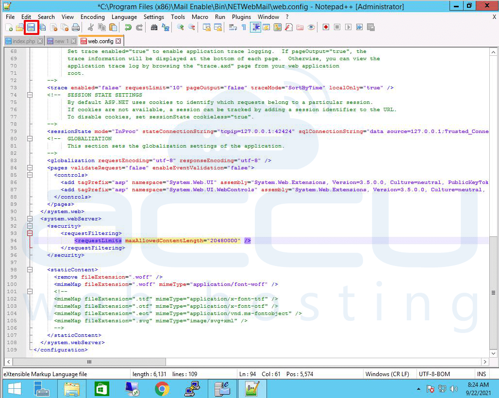Viewport: 499px width, 398px height.
Task: Zoom out of the editor text
Action: click(x=192, y=27)
